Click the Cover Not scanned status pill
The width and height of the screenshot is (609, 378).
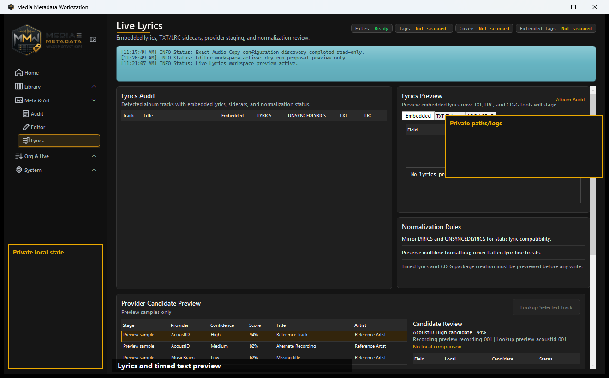(x=484, y=29)
